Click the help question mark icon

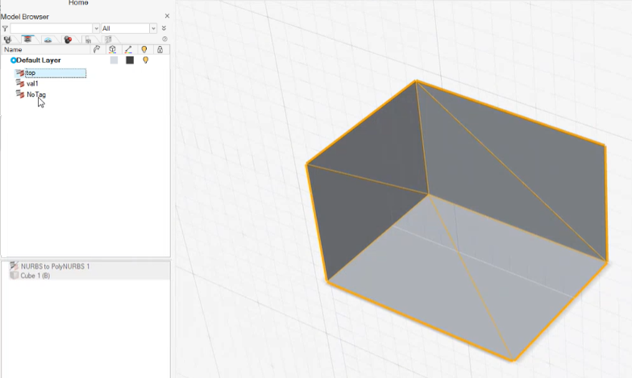tap(164, 39)
